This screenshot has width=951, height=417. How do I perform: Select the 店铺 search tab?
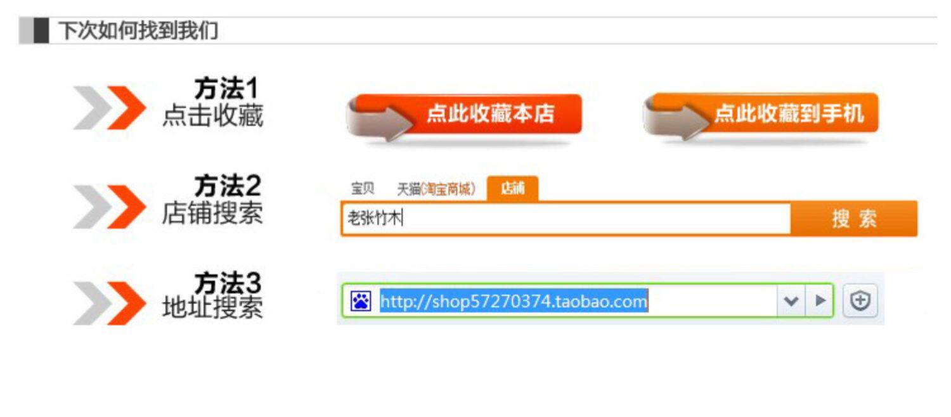click(512, 188)
